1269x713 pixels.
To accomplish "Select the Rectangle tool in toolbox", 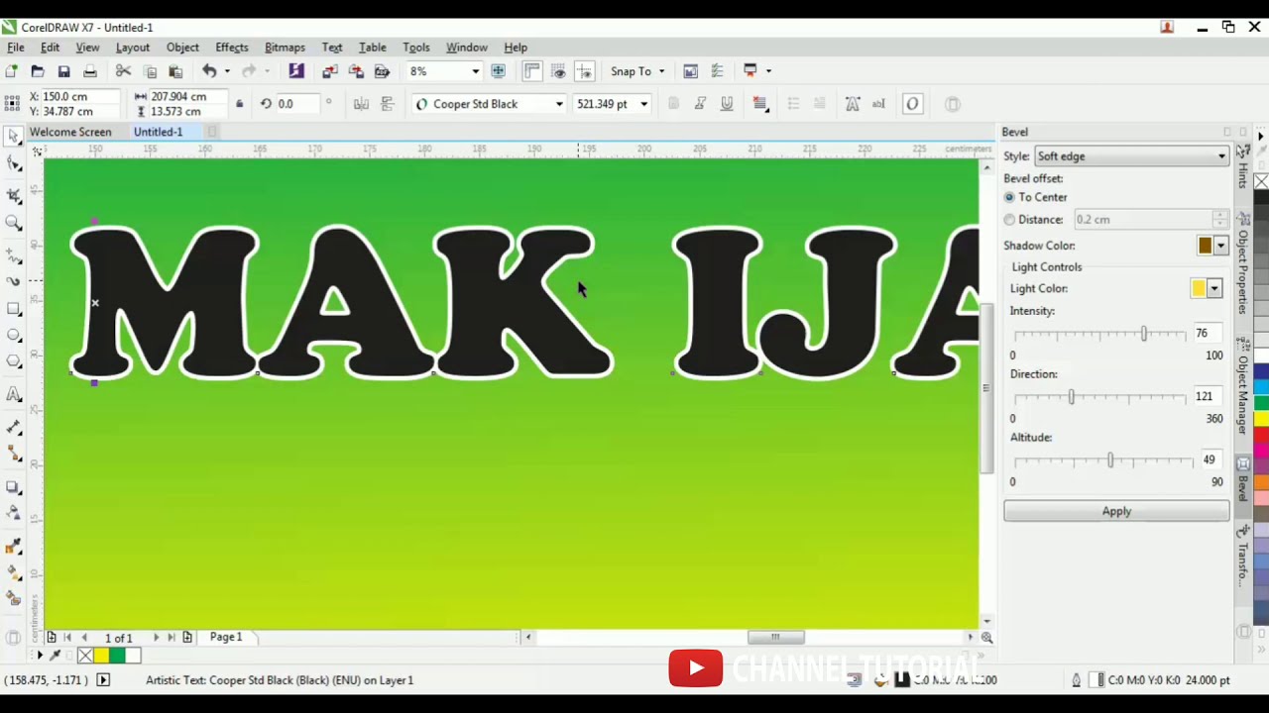I will (14, 308).
